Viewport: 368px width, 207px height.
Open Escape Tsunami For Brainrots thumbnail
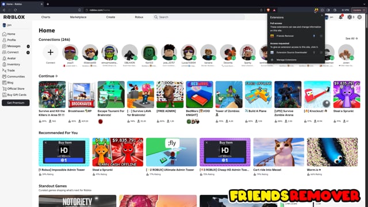click(111, 94)
